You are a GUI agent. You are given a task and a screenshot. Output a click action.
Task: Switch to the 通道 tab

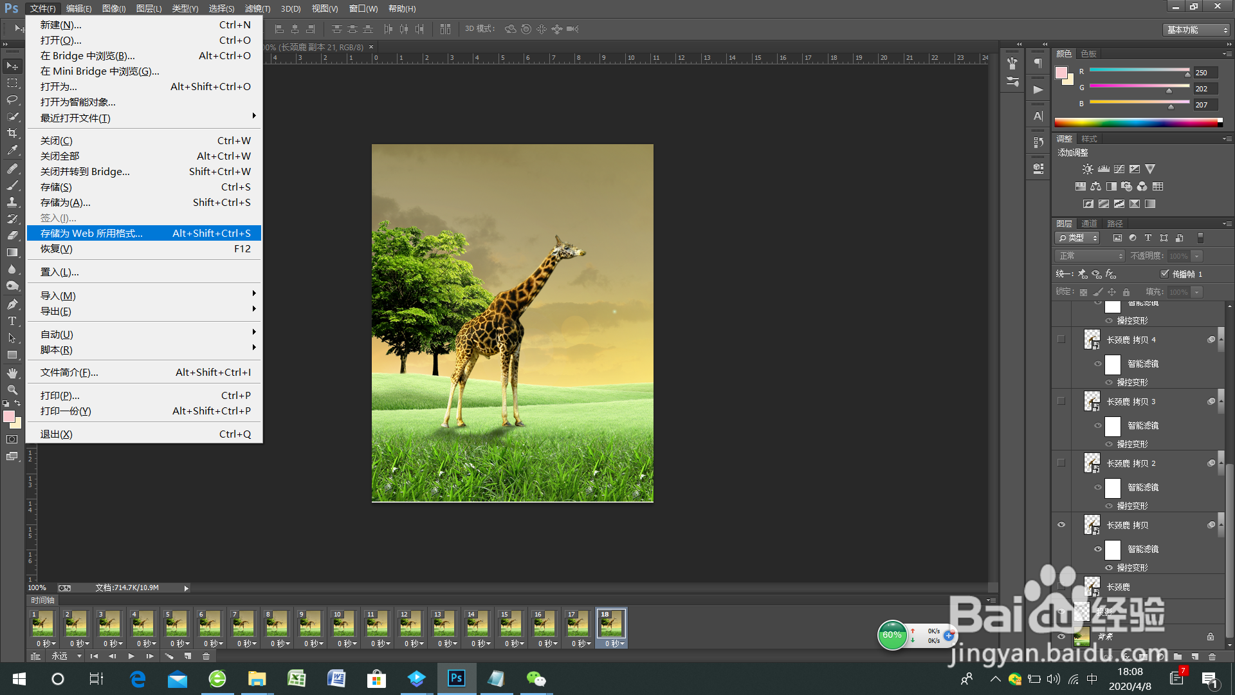pyautogui.click(x=1089, y=223)
